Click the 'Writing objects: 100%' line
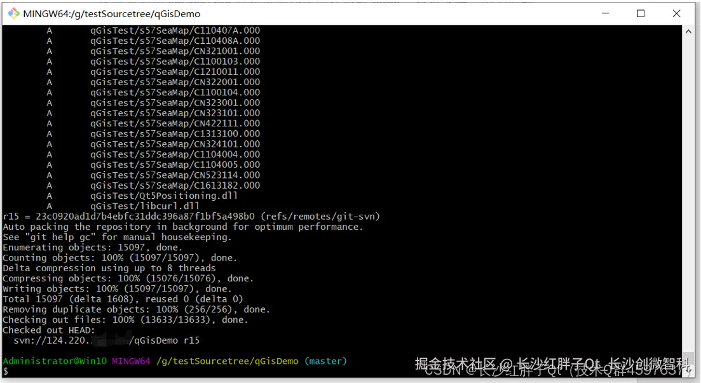The width and height of the screenshot is (701, 383). (x=117, y=288)
